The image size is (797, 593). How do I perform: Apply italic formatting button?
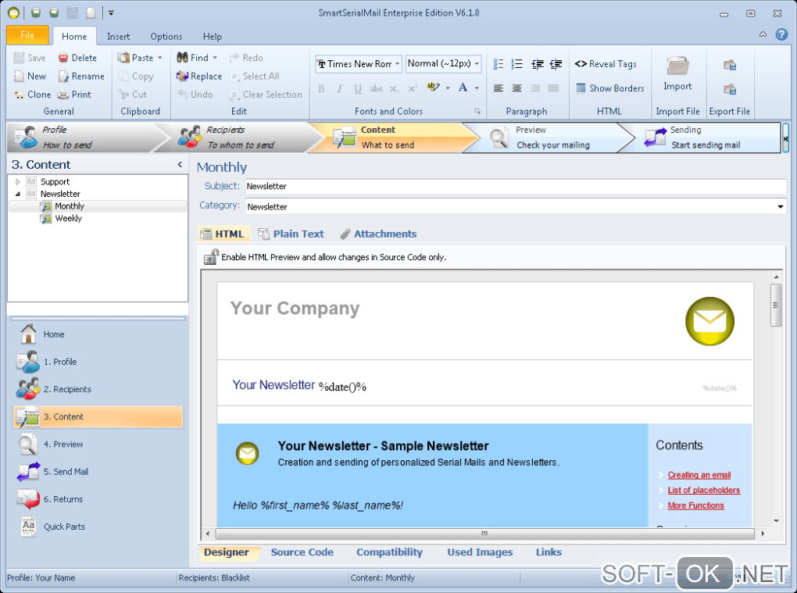click(340, 88)
